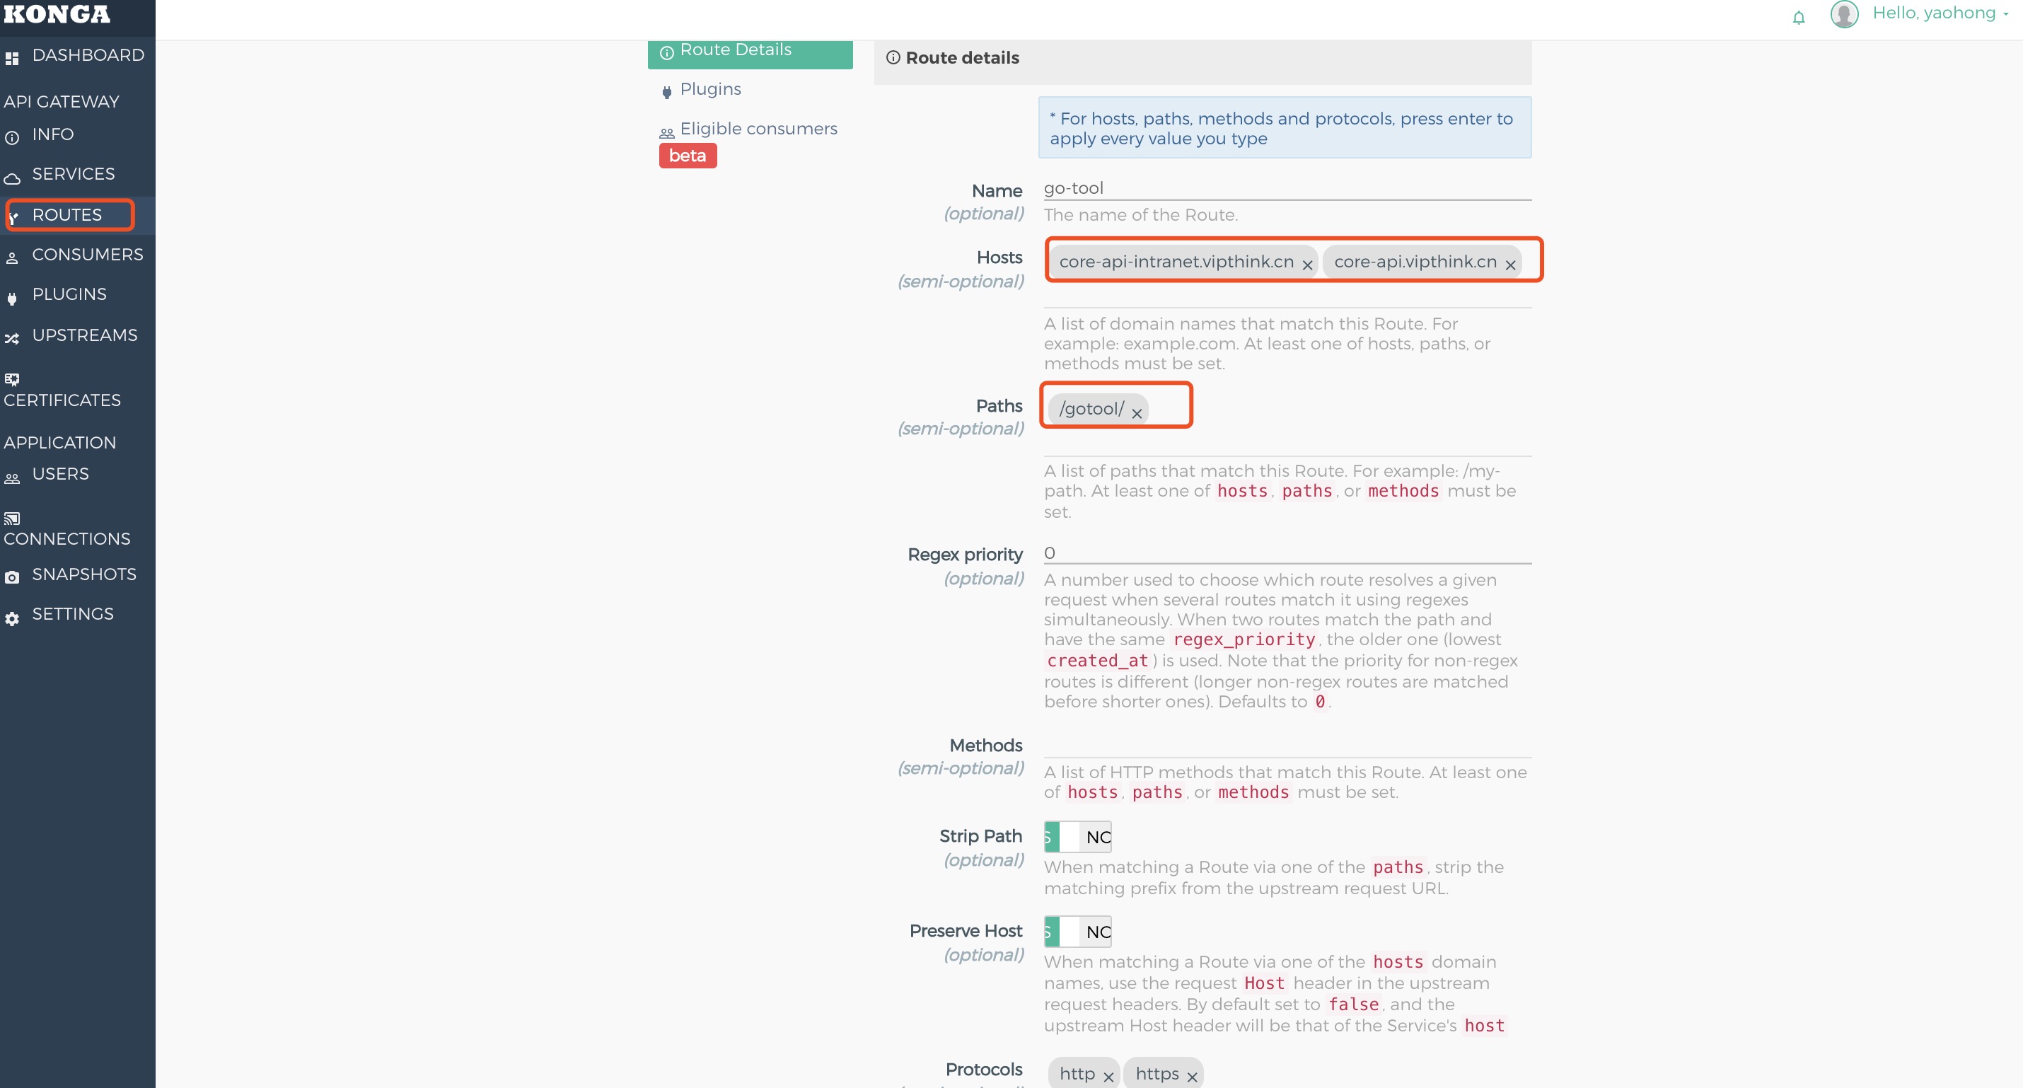The width and height of the screenshot is (2023, 1088).
Task: Remove the https protocol tag
Action: pos(1192,1077)
